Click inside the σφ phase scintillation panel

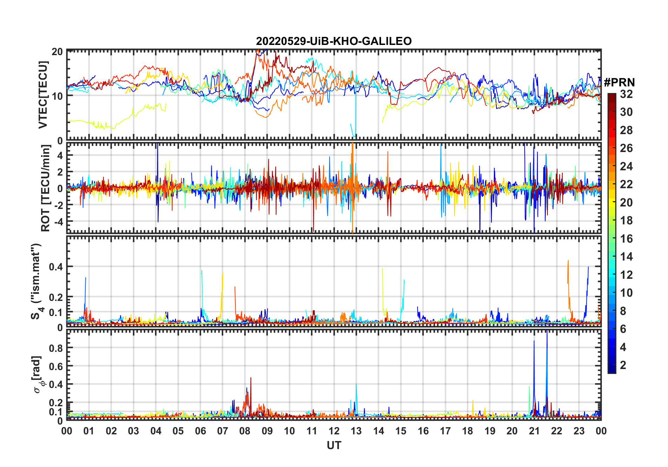334,374
